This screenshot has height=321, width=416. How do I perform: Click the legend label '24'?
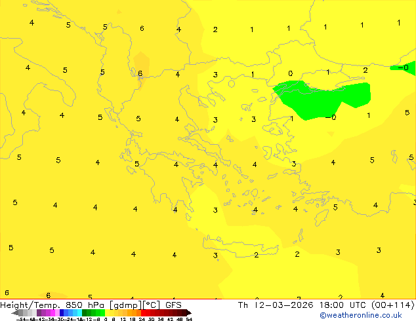142,319
